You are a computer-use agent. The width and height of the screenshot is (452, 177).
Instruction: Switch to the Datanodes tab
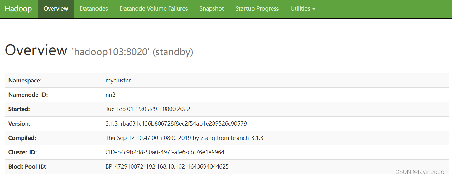tap(94, 9)
